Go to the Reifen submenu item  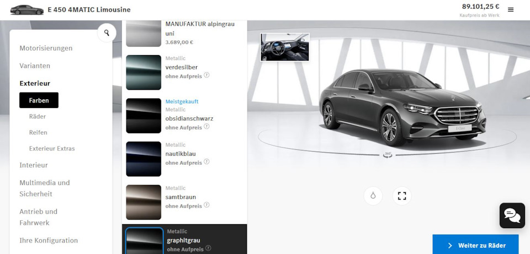[38, 133]
